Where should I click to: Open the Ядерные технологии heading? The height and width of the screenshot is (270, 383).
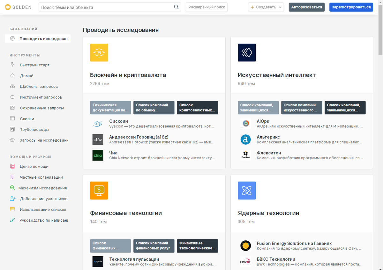(x=268, y=213)
